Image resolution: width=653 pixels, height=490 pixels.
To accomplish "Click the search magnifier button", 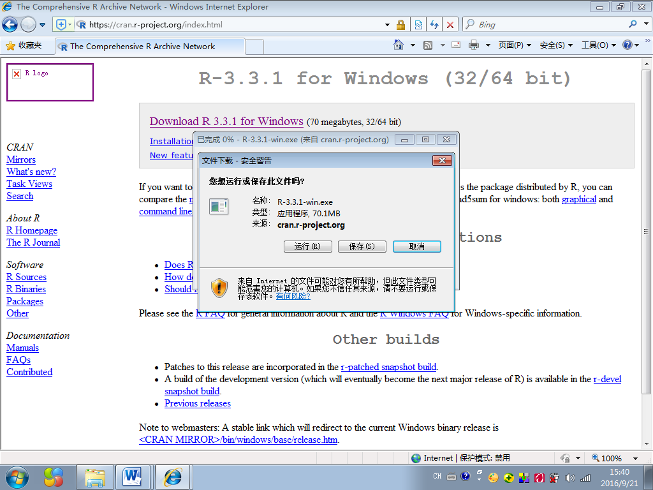I will tap(633, 24).
